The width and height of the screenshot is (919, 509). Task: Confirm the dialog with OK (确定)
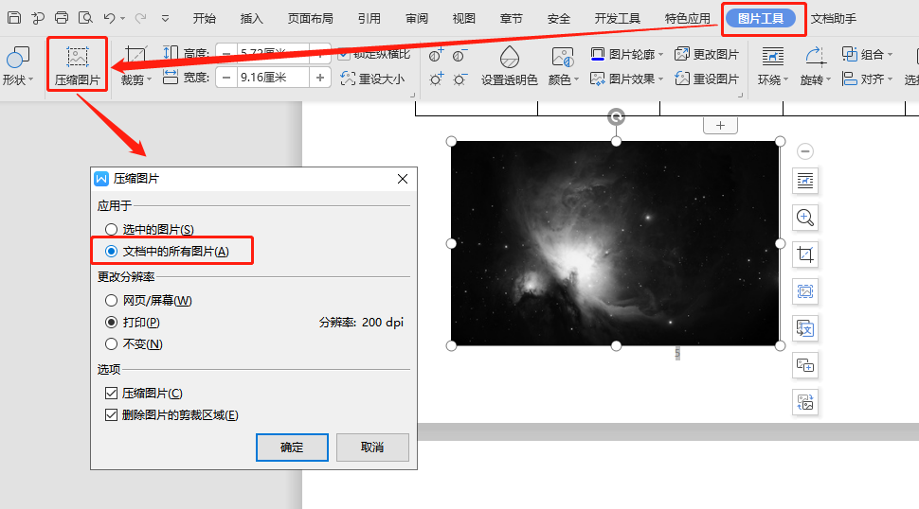(x=292, y=448)
